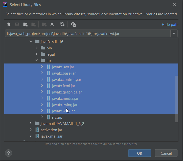
Task: Expand the bin folder
Action: point(36,48)
